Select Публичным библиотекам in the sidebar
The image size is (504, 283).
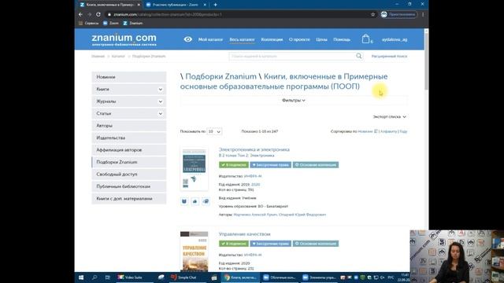point(129,187)
